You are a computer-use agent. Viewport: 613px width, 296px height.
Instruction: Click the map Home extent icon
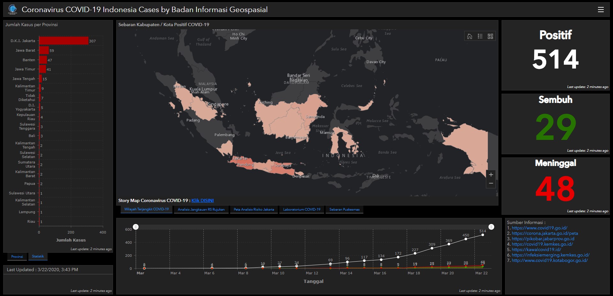pos(470,36)
